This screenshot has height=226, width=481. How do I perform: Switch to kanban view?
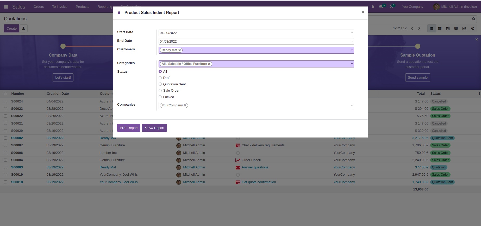(x=440, y=29)
